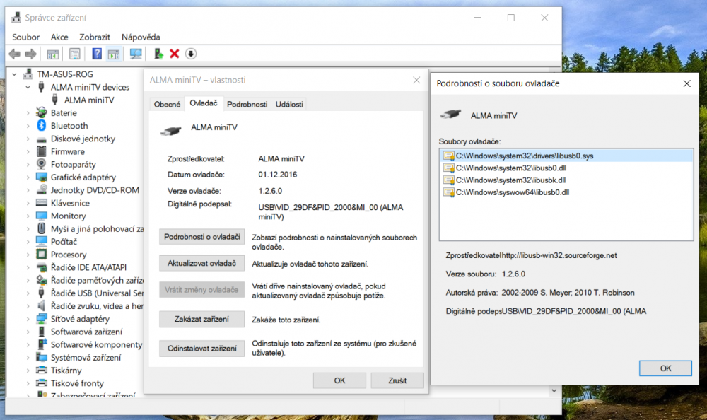Viewport: 707px width, 420px height.
Task: Click the Bluetooth icon in the device tree
Action: (42, 126)
